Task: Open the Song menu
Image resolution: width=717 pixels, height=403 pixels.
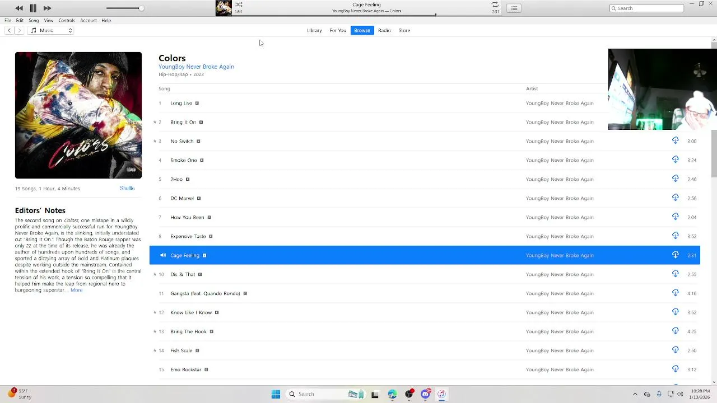Action: point(34,20)
